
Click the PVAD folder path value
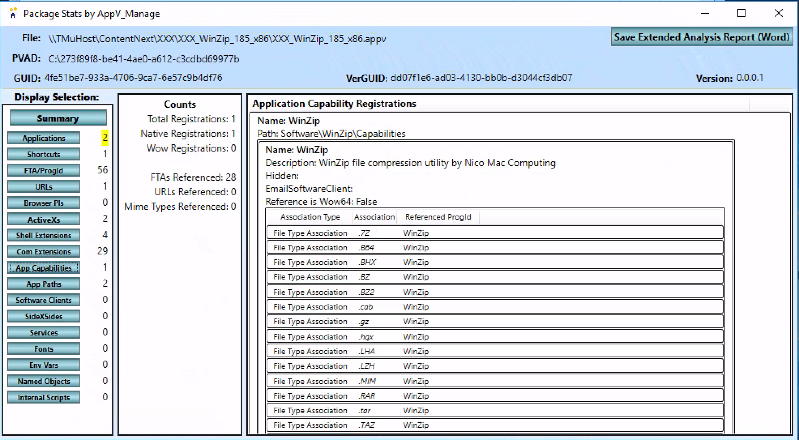(144, 59)
